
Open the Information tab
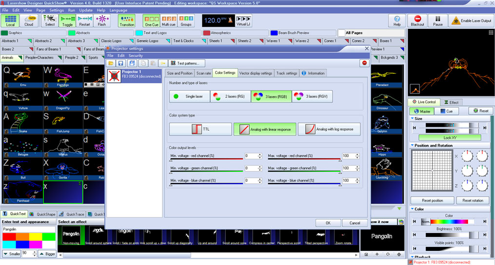[313, 73]
